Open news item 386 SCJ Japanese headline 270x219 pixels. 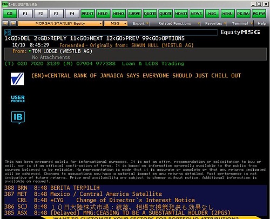click(x=136, y=207)
